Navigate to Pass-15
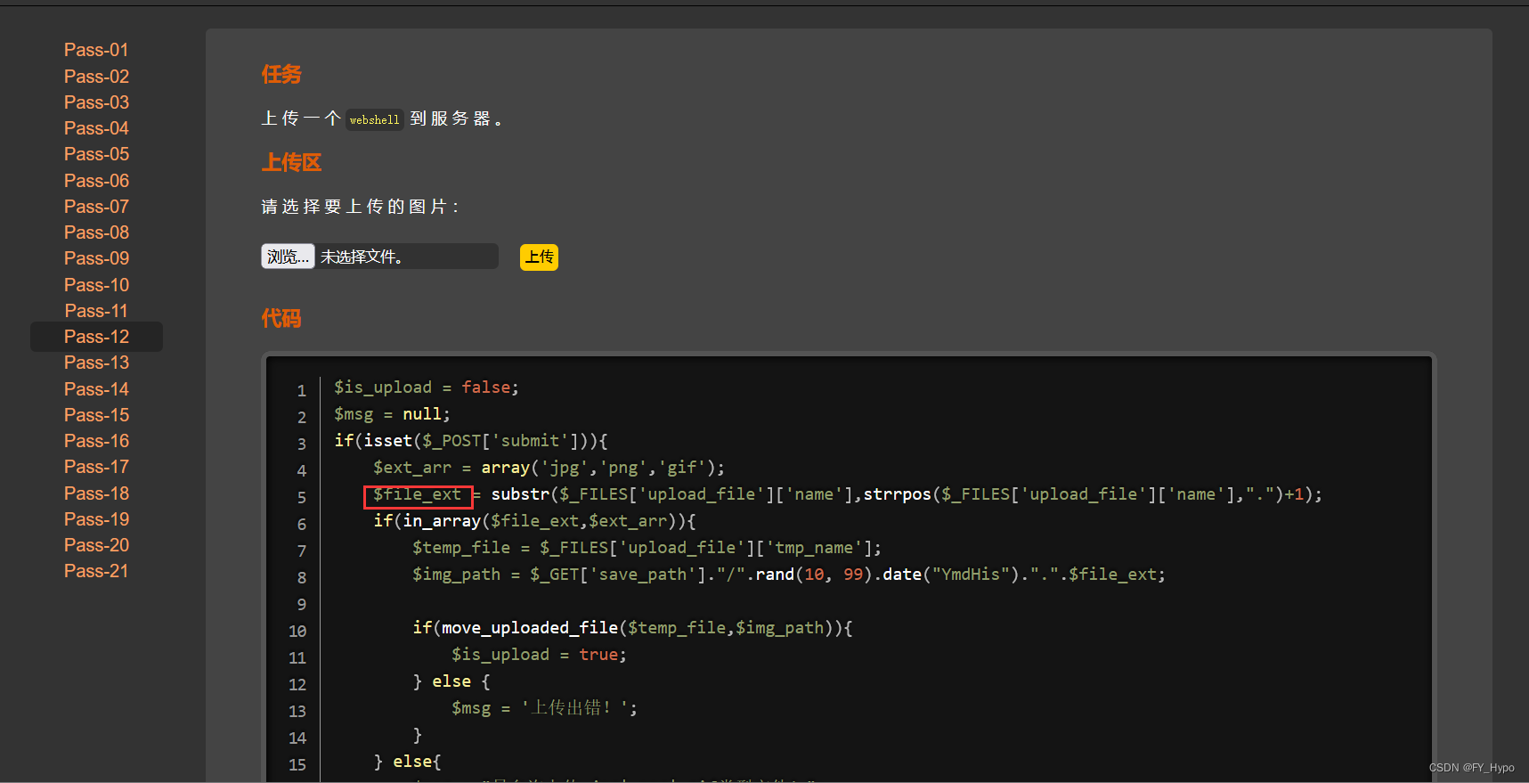This screenshot has width=1529, height=783. click(x=96, y=415)
